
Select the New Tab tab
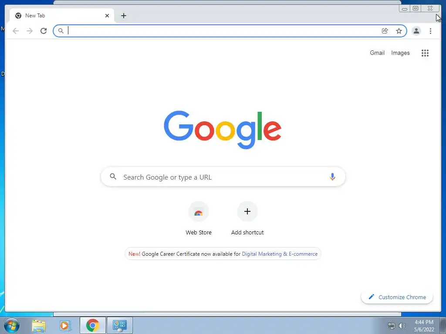coord(62,16)
